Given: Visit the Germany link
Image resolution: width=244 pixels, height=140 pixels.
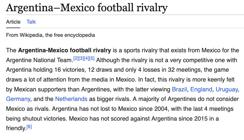Looking at the screenshot, I should coord(18,99).
